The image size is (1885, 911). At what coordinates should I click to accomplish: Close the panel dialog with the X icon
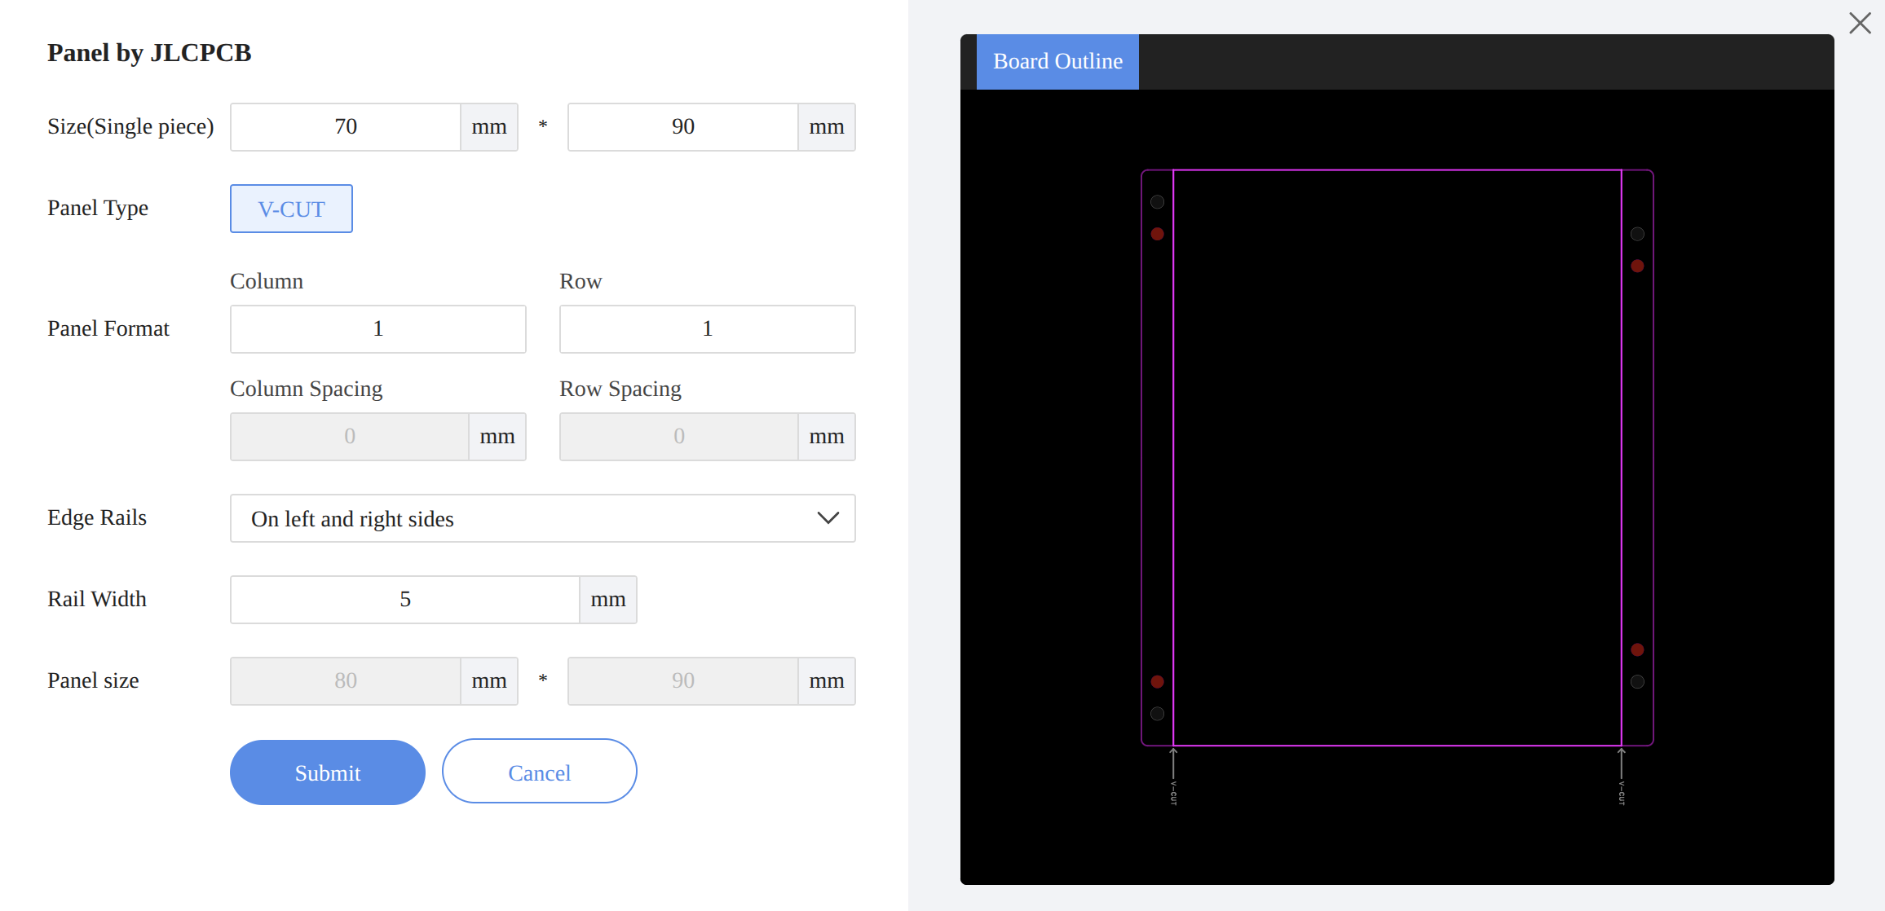1860,23
